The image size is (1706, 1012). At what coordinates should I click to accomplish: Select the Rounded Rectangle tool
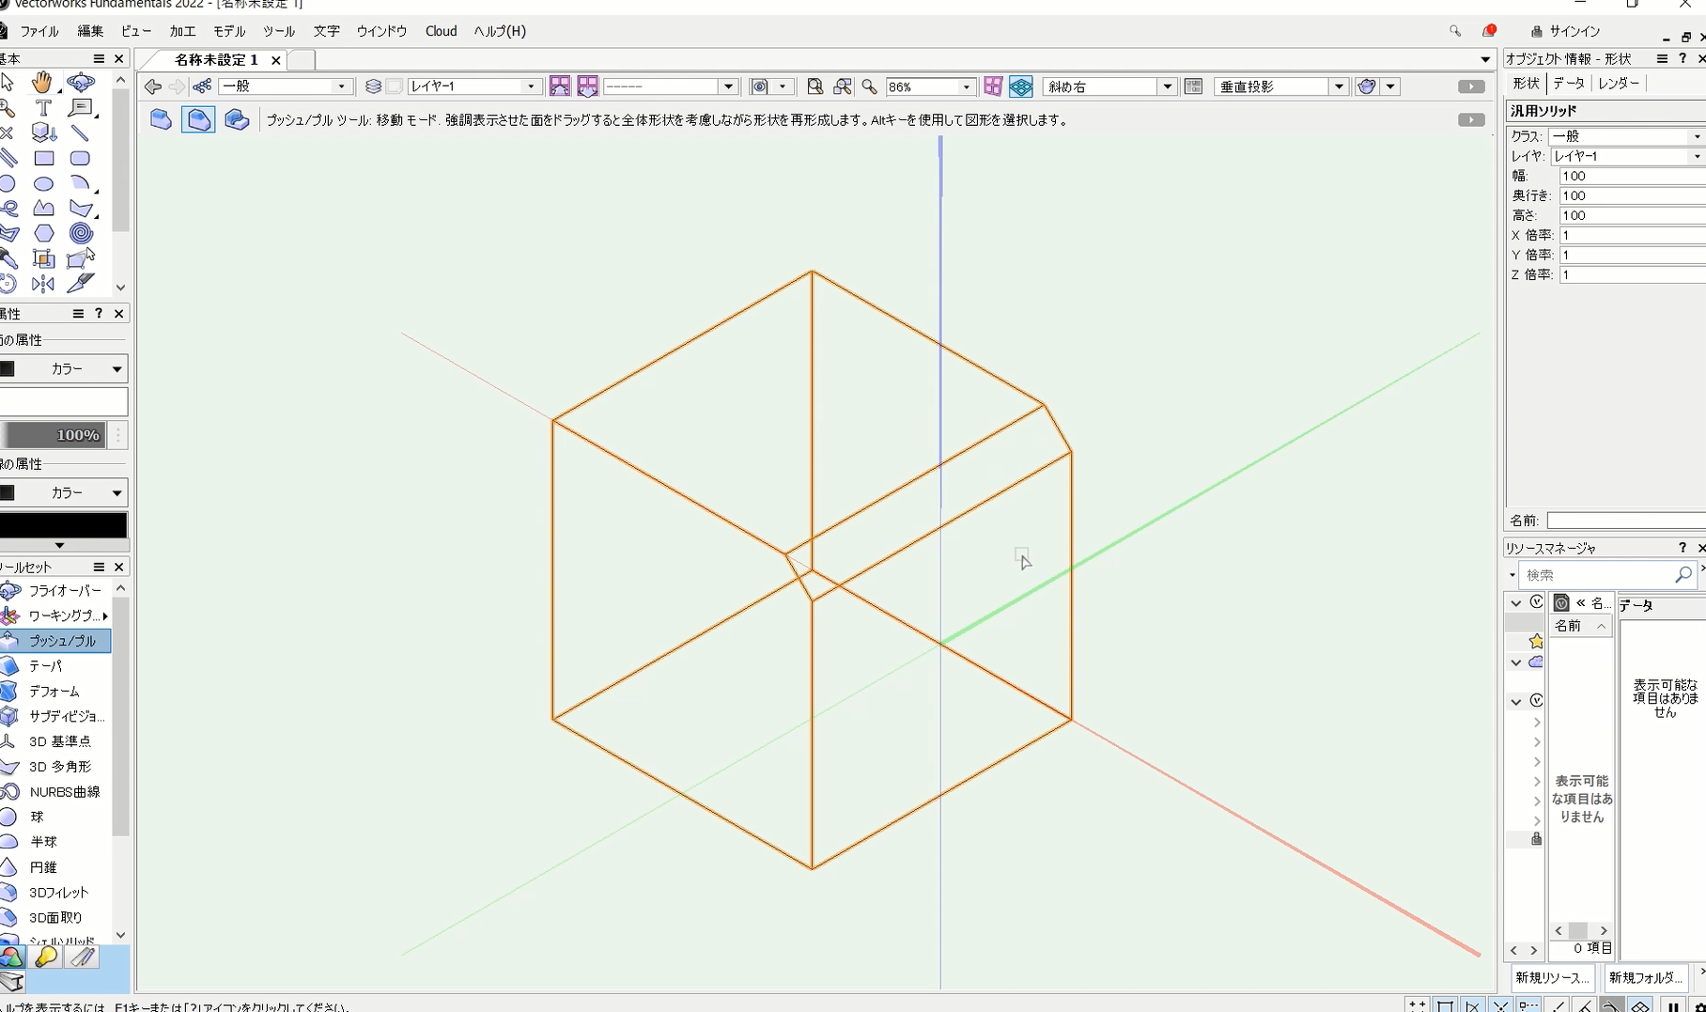point(81,158)
